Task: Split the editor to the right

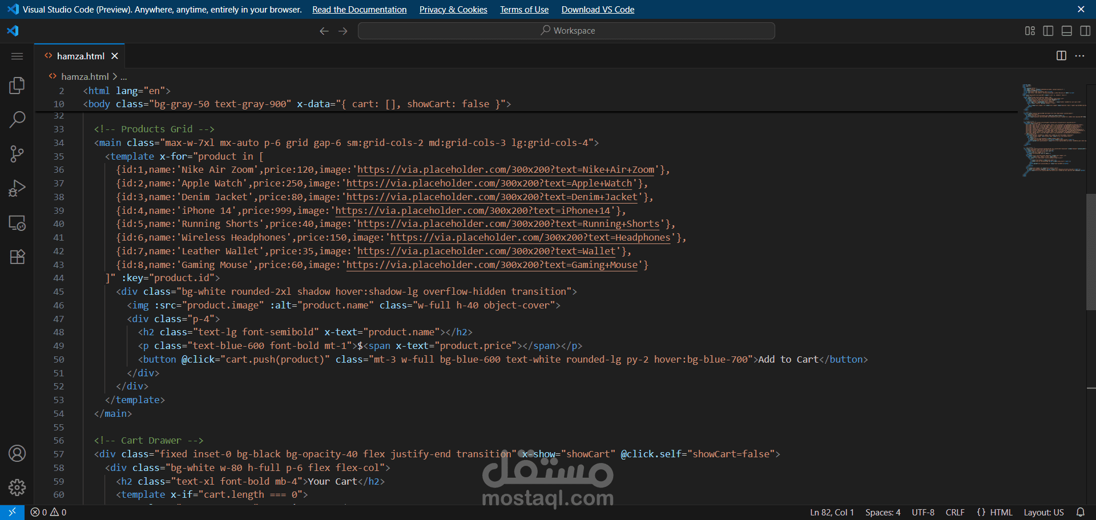Action: click(1061, 55)
